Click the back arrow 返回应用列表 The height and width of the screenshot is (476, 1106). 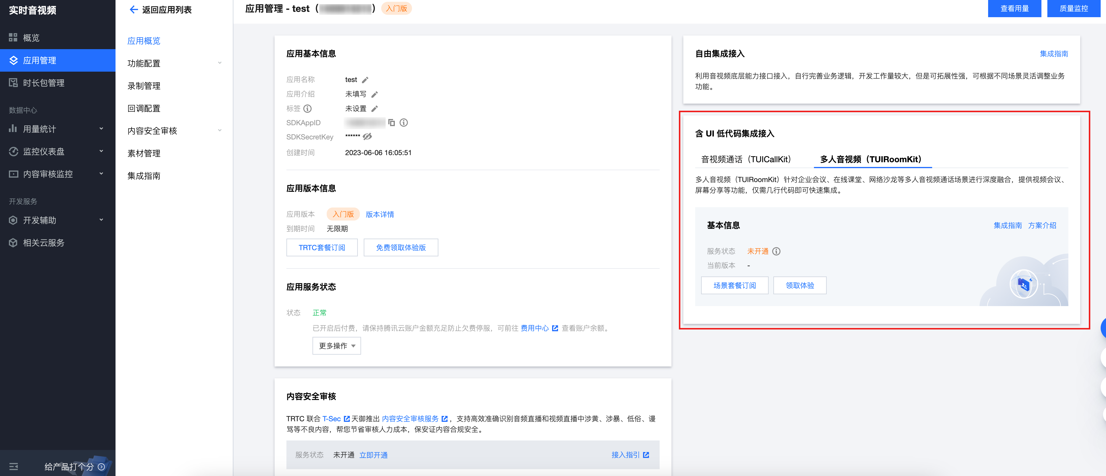tap(134, 9)
